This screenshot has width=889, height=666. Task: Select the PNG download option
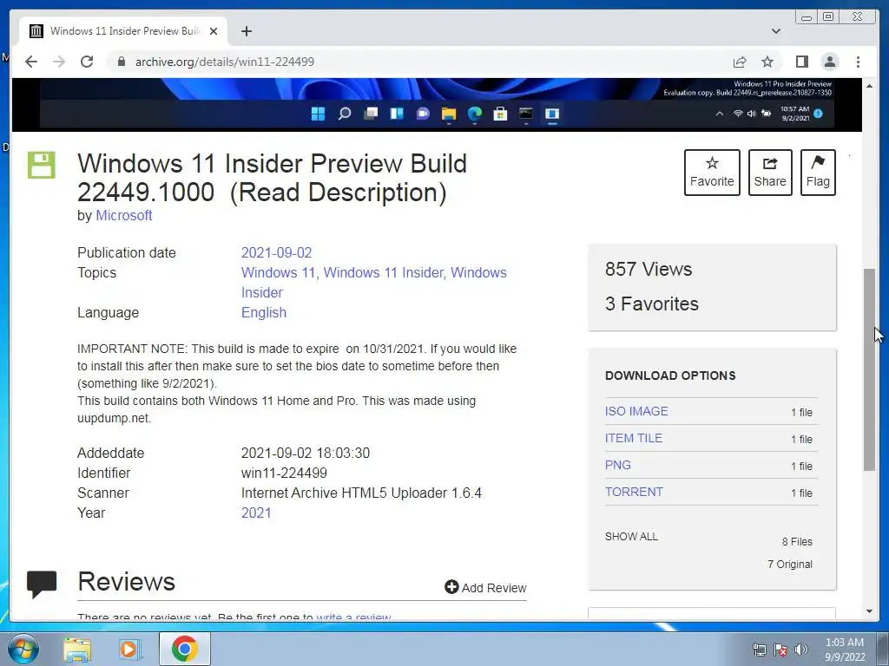[617, 465]
